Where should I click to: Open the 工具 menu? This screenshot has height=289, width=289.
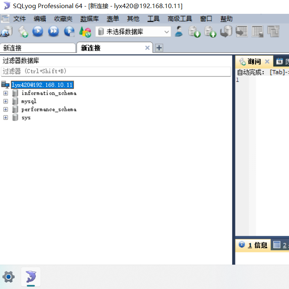[153, 19]
